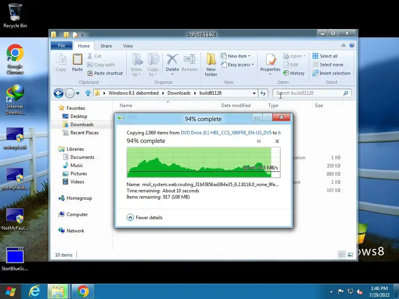Image resolution: width=399 pixels, height=299 pixels.
Task: Click Windows 8.1 debombed breadcrumb segment
Action: click(134, 93)
